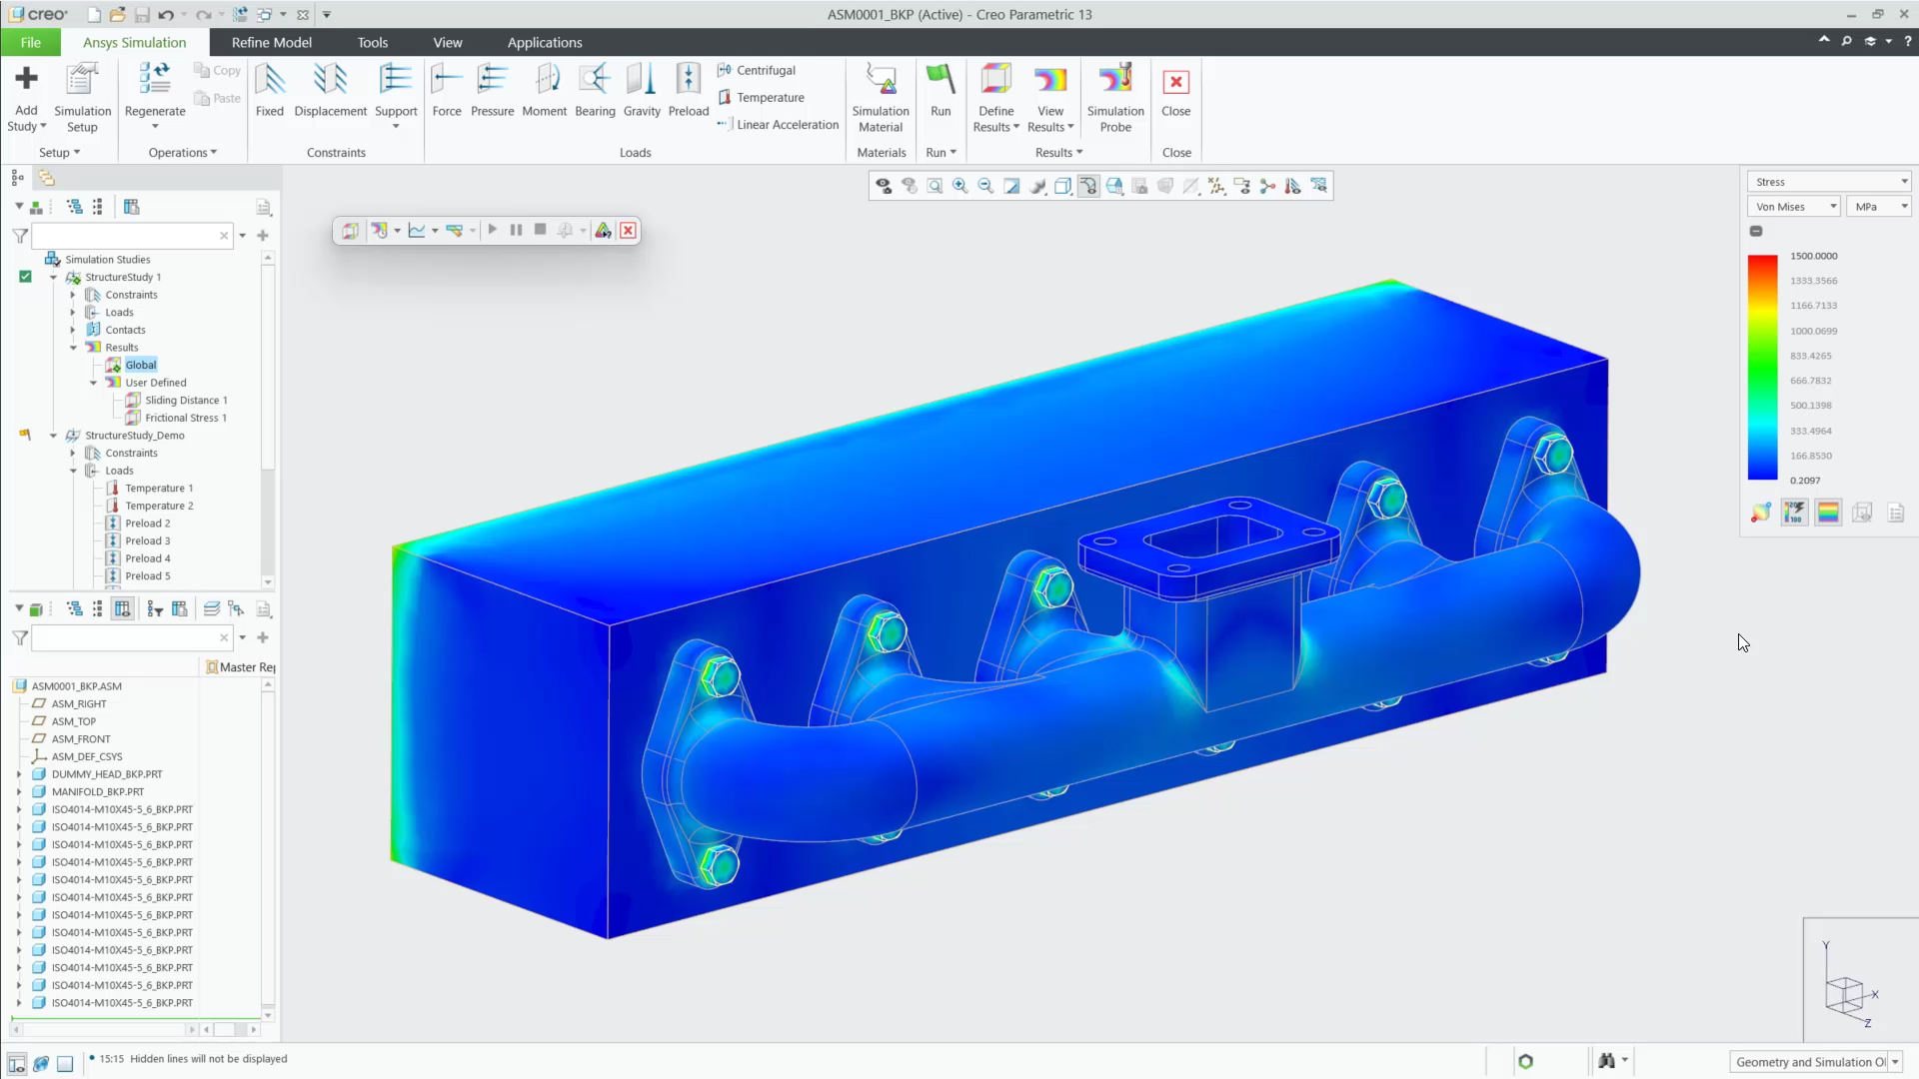Run the simulation with green flag
This screenshot has width=1919, height=1079.
click(x=941, y=90)
